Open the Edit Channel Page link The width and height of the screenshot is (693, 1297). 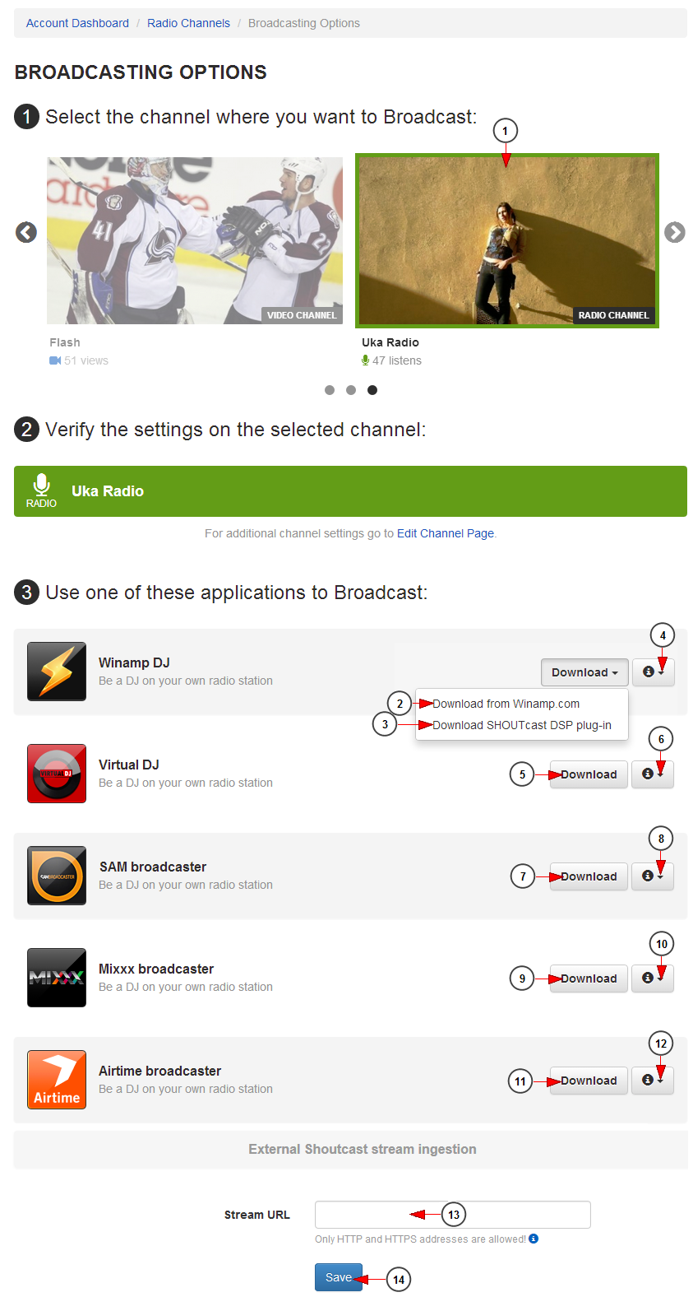pos(446,533)
